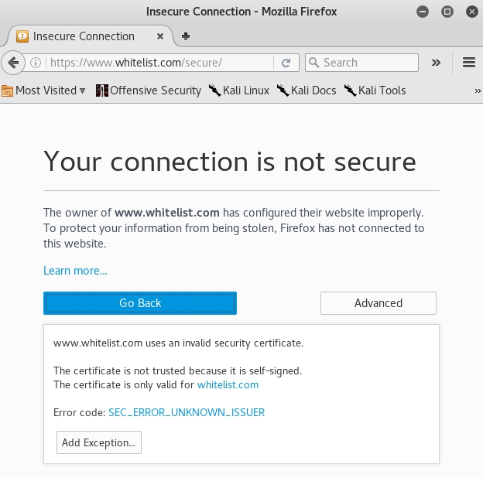Open a new tab with the plus icon
The image size is (483, 478).
tap(186, 36)
